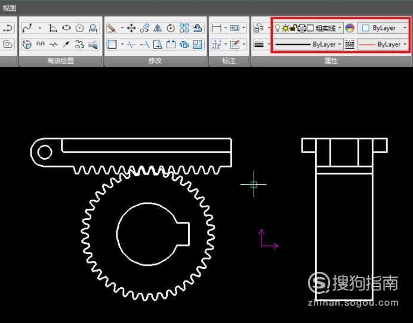Toggle layer on/off light bulb
The height and width of the screenshot is (323, 413).
[x=277, y=28]
